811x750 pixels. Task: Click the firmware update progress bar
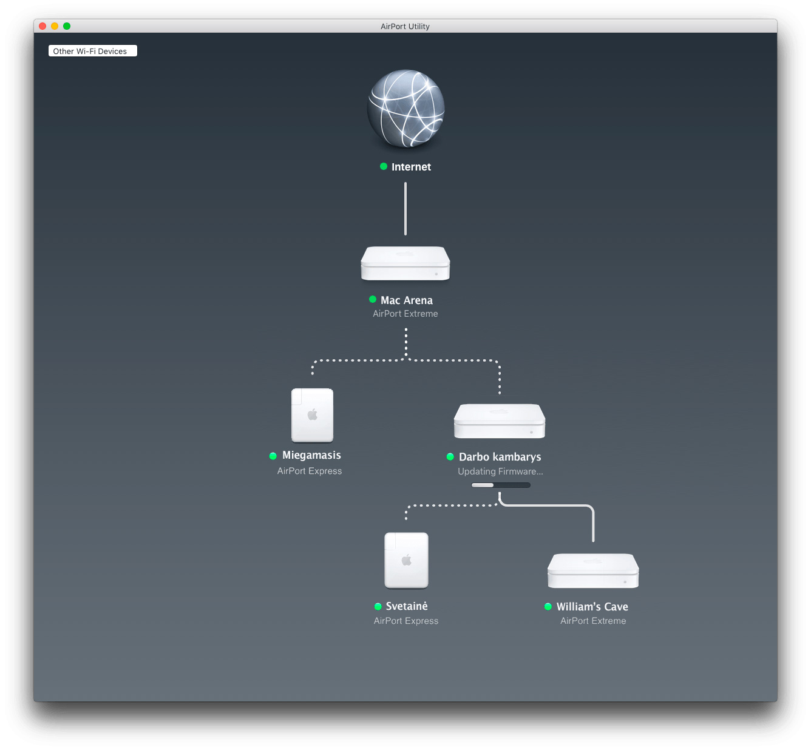coord(501,485)
